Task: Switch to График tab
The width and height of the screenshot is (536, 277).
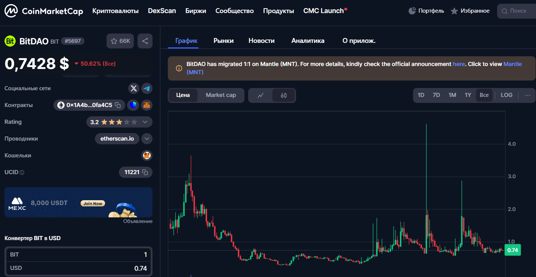Action: pos(187,41)
